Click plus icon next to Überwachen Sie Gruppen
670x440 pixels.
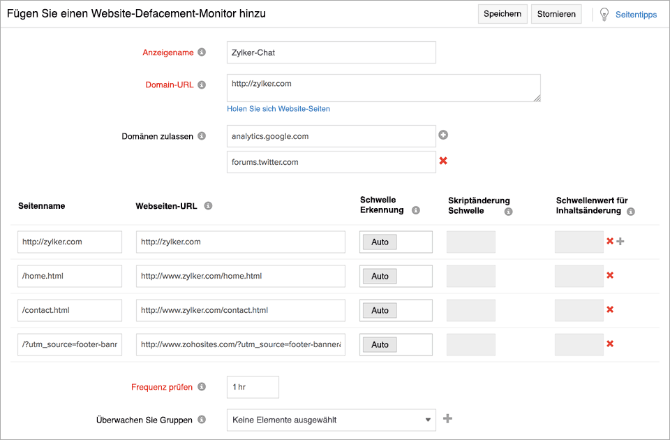click(448, 419)
